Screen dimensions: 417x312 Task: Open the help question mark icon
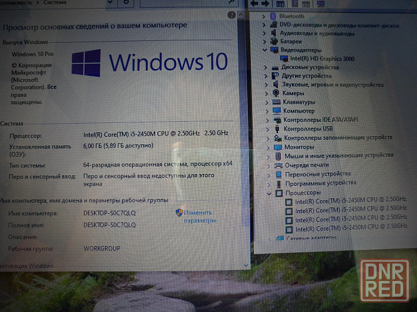232,14
